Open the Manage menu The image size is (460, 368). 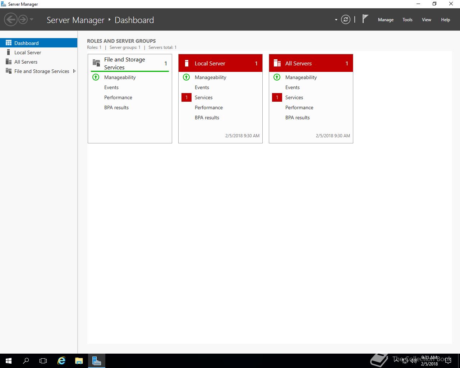coord(386,20)
